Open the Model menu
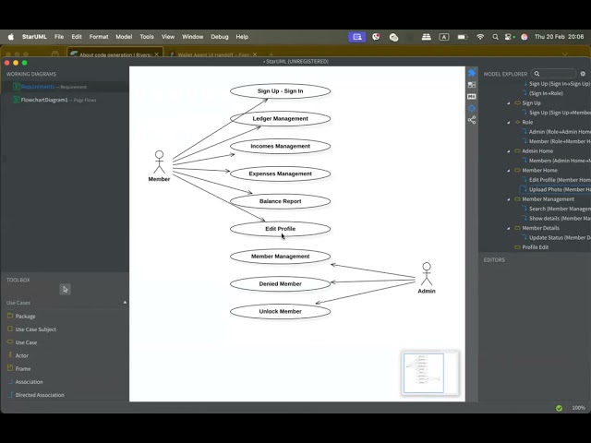The image size is (591, 443). point(124,37)
